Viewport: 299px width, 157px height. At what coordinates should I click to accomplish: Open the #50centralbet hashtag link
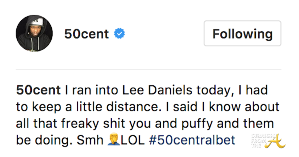pyautogui.click(x=192, y=139)
